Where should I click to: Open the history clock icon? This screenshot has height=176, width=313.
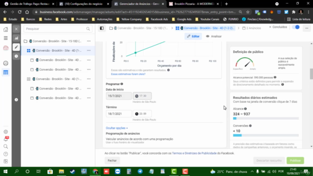point(16,56)
